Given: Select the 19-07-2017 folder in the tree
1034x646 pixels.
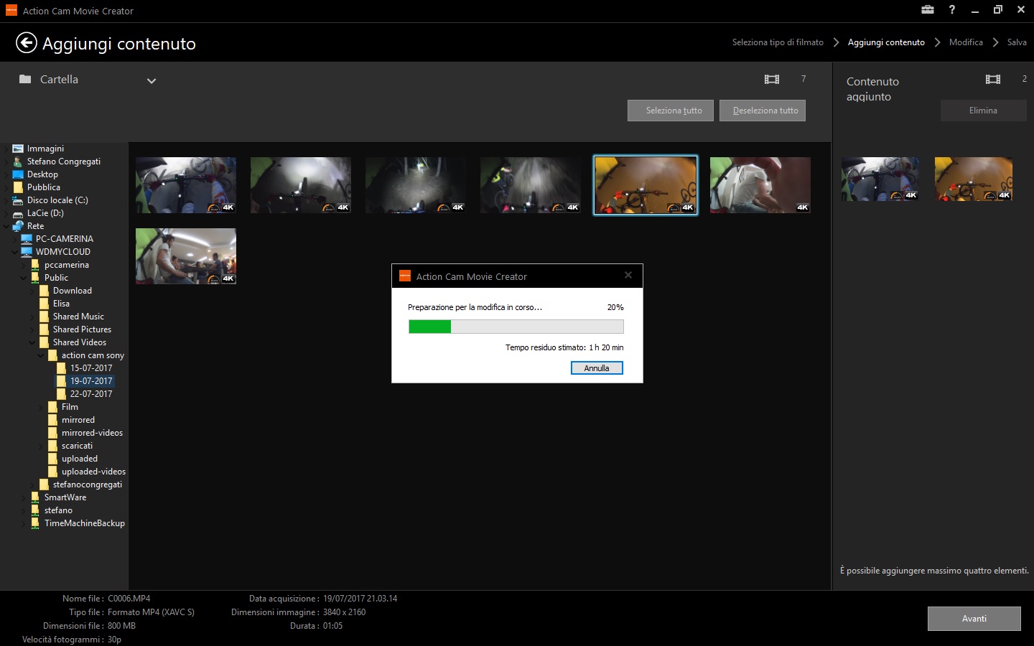Looking at the screenshot, I should [92, 380].
